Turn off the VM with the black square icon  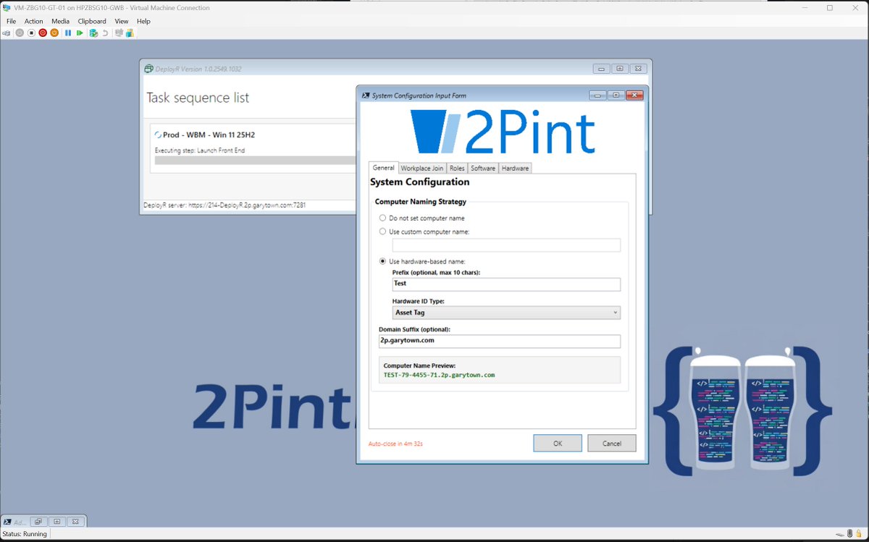(x=31, y=33)
